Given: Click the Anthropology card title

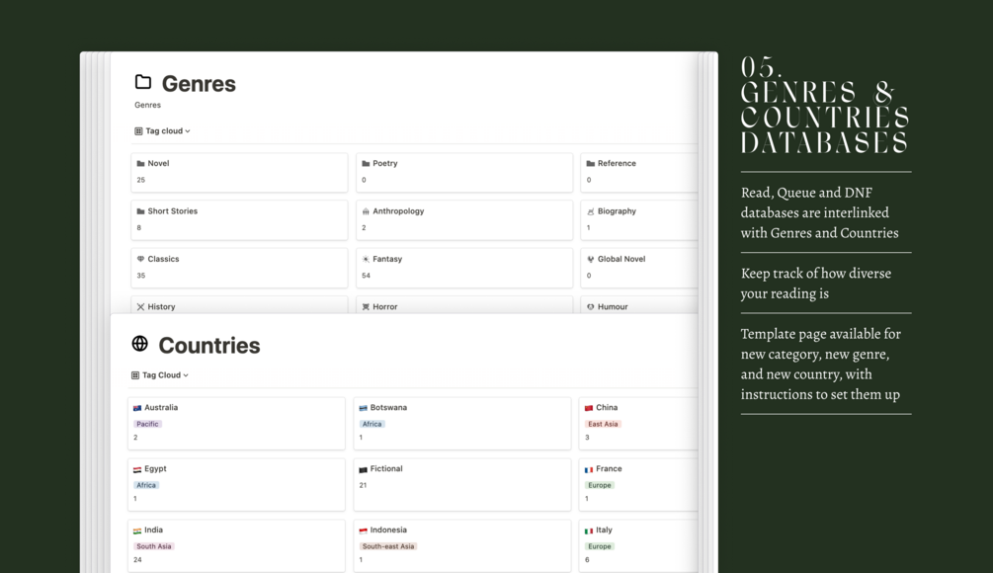Looking at the screenshot, I should [398, 211].
